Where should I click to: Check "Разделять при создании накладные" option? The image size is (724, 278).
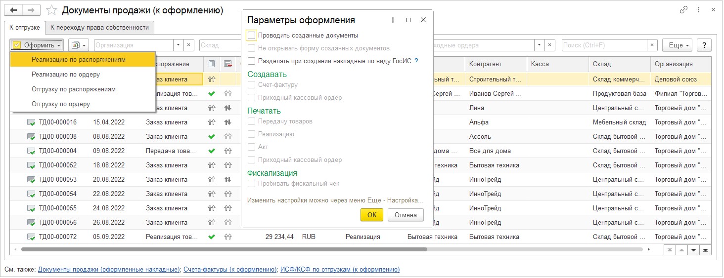(x=252, y=61)
